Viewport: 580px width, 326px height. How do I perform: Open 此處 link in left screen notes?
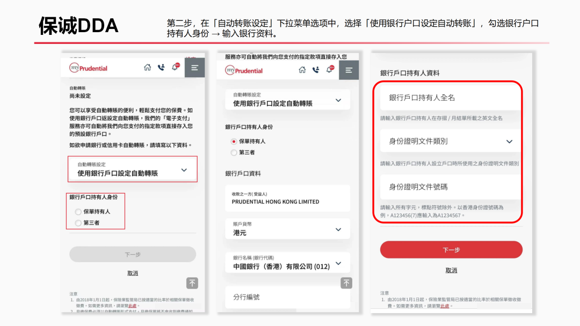point(133,306)
